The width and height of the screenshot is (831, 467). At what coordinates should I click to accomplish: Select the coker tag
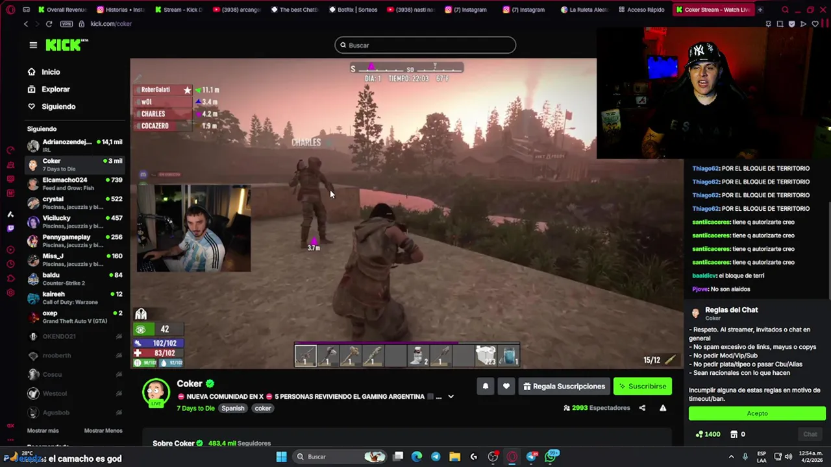[263, 409]
